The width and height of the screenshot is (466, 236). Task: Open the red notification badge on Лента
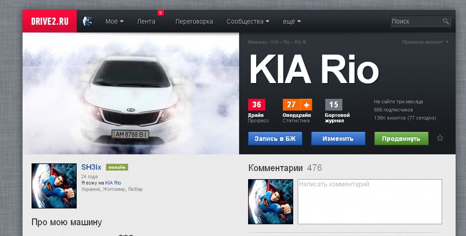coord(161,13)
